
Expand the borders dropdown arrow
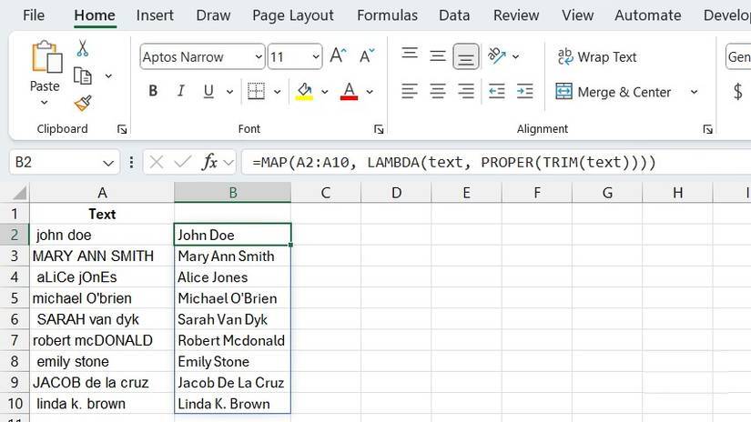tap(278, 92)
